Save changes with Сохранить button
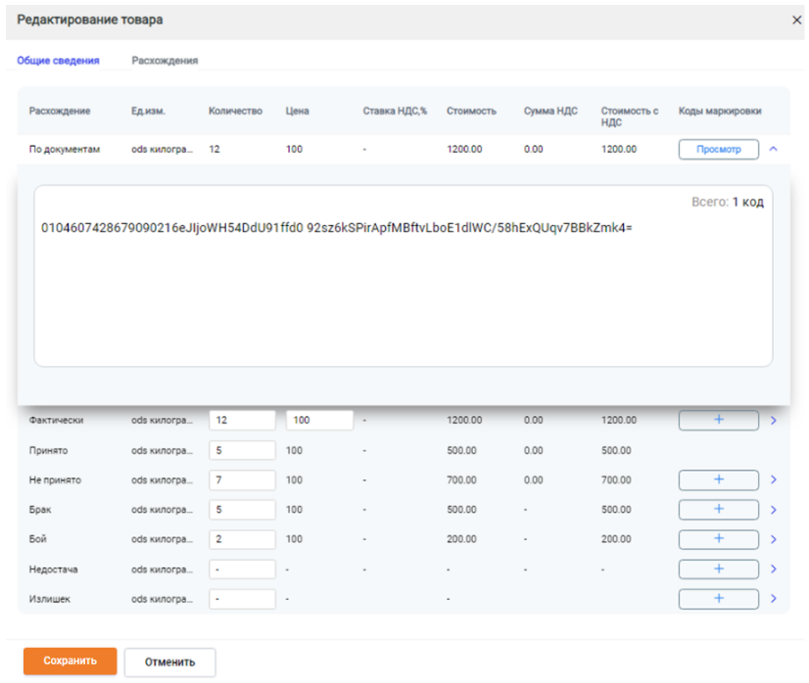This screenshot has width=809, height=683. (x=71, y=660)
